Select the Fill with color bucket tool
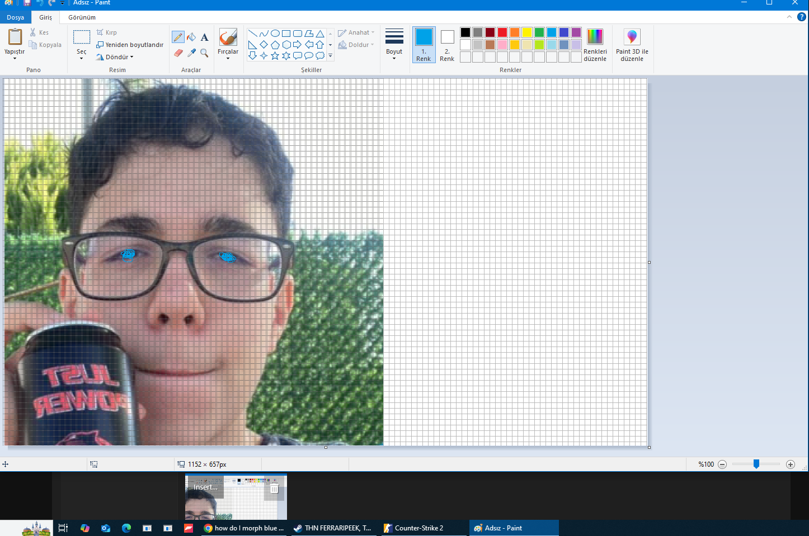 click(x=191, y=37)
